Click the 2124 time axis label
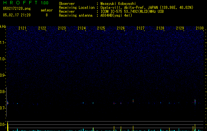Image resolution: width=207 pixels, height=131 pixels. [82, 28]
